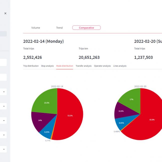Switch to the Volume tab
The height and width of the screenshot is (162, 162).
tap(35, 28)
